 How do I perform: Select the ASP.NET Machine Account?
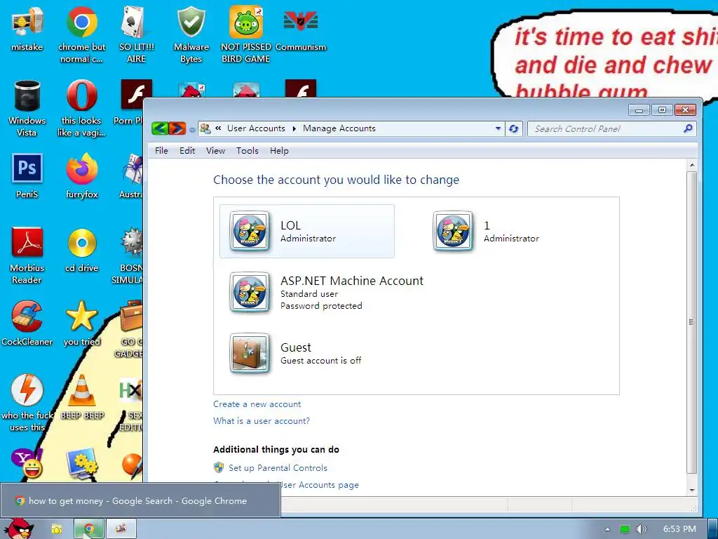327,293
